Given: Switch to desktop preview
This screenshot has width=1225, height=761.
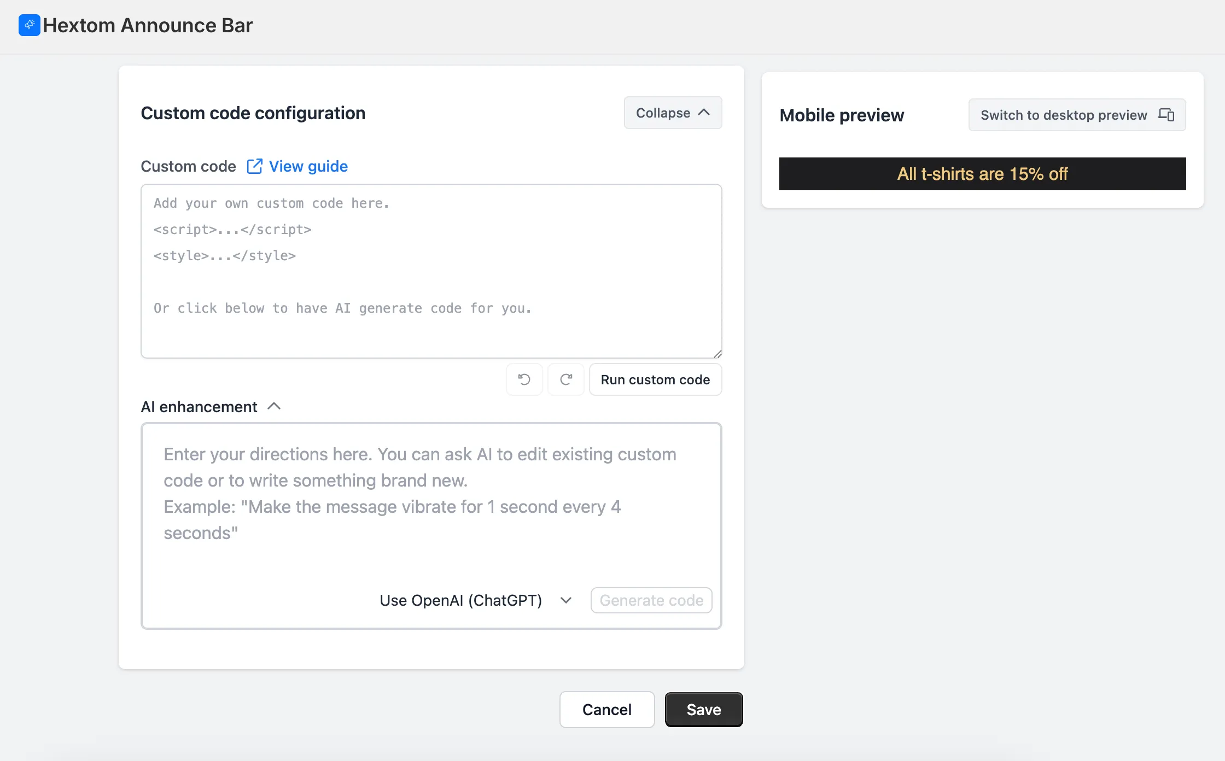Looking at the screenshot, I should tap(1077, 115).
